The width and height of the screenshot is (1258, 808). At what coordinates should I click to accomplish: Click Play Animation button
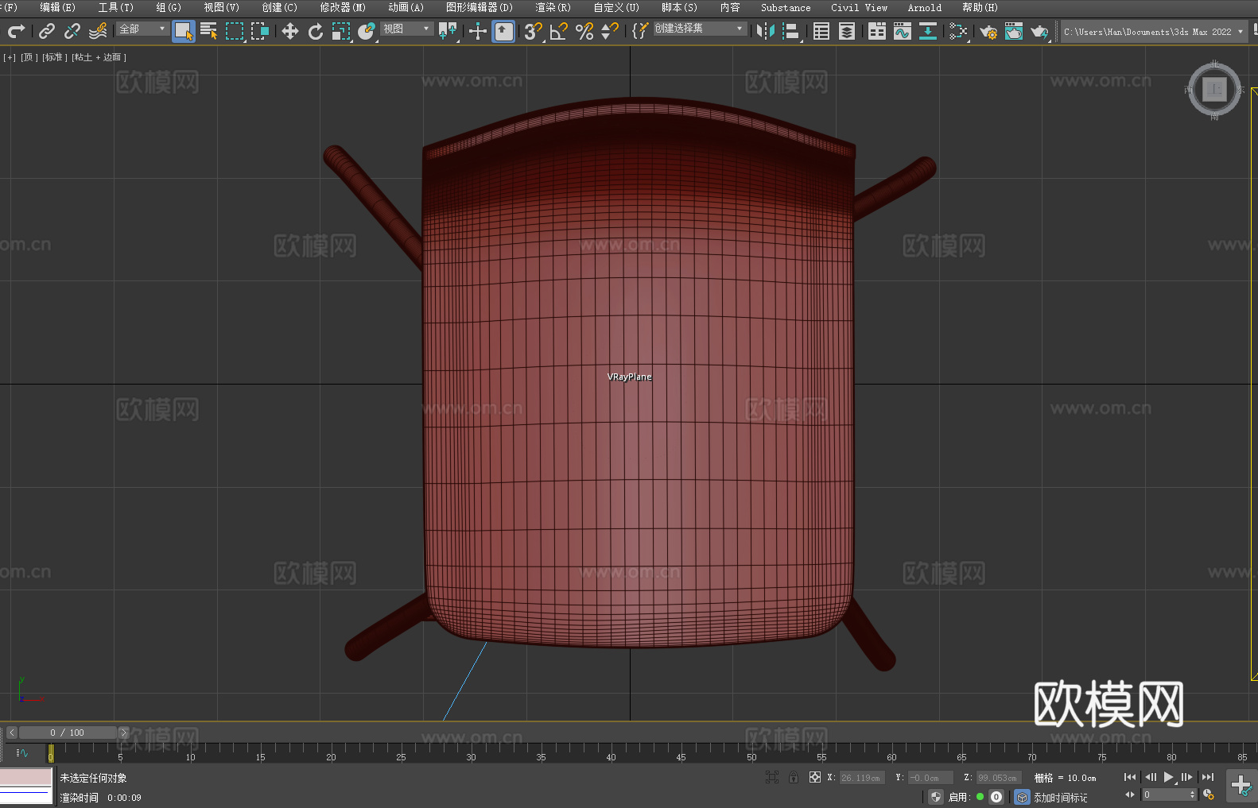coord(1169,777)
